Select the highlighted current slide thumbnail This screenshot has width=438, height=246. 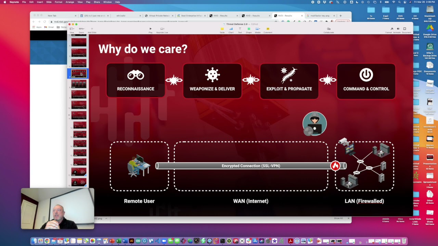(79, 73)
